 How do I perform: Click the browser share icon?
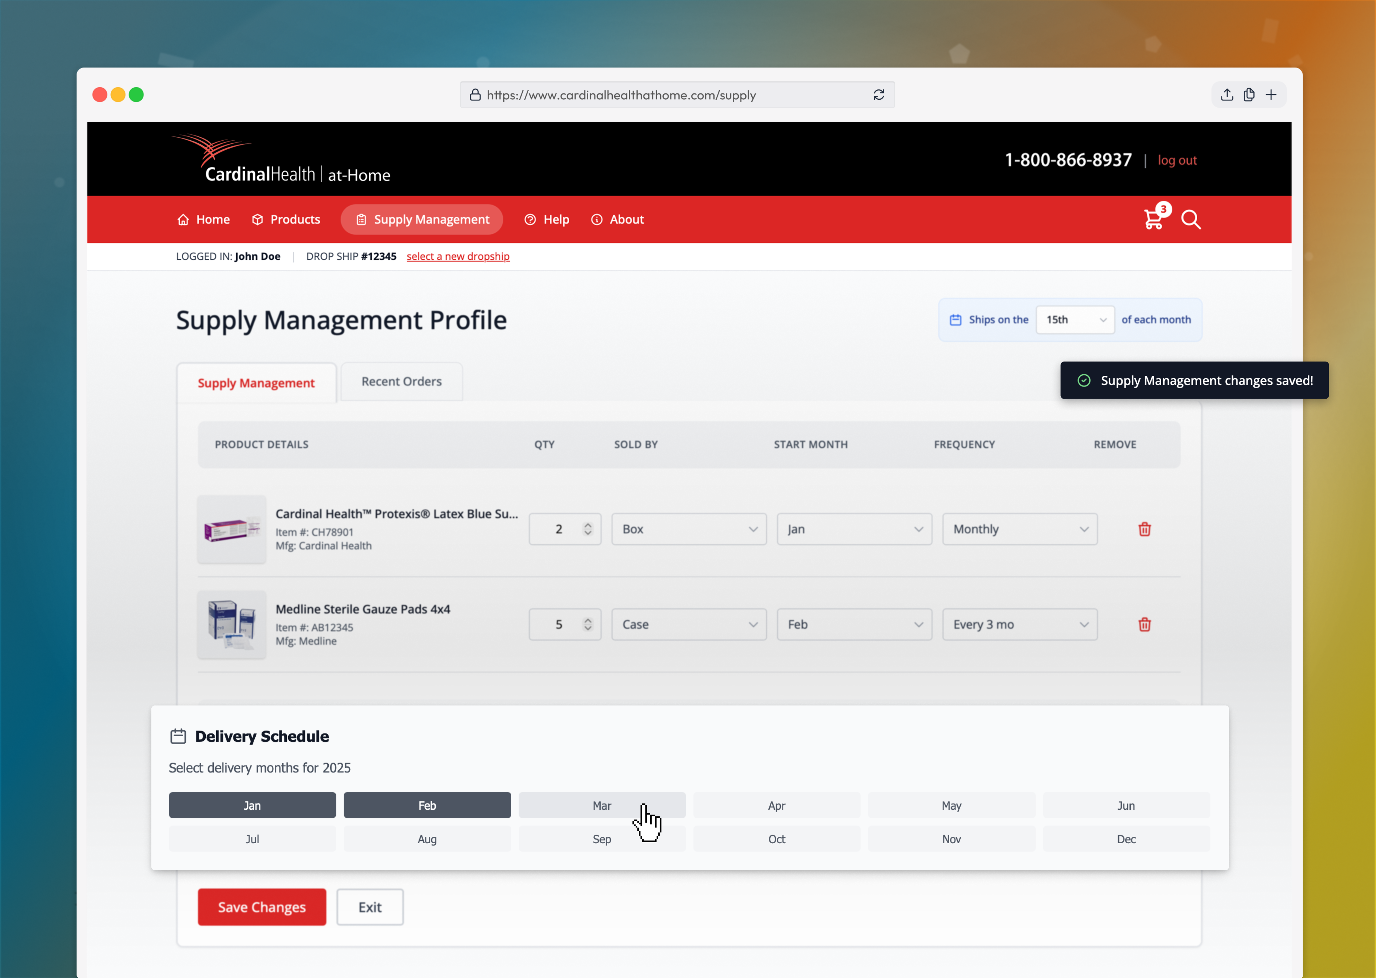point(1227,95)
